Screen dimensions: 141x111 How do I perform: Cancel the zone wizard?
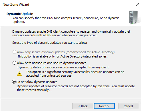(x=128, y=106)
